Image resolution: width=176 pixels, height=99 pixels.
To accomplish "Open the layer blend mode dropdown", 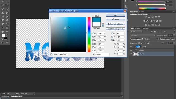I will click(x=142, y=35).
